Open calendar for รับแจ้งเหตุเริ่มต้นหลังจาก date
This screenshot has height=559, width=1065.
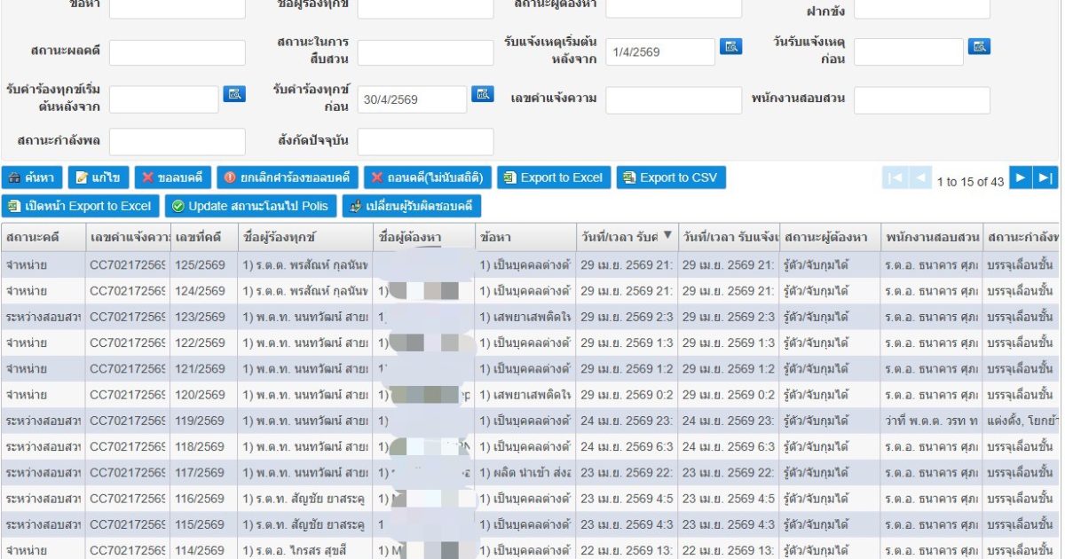[x=730, y=47]
